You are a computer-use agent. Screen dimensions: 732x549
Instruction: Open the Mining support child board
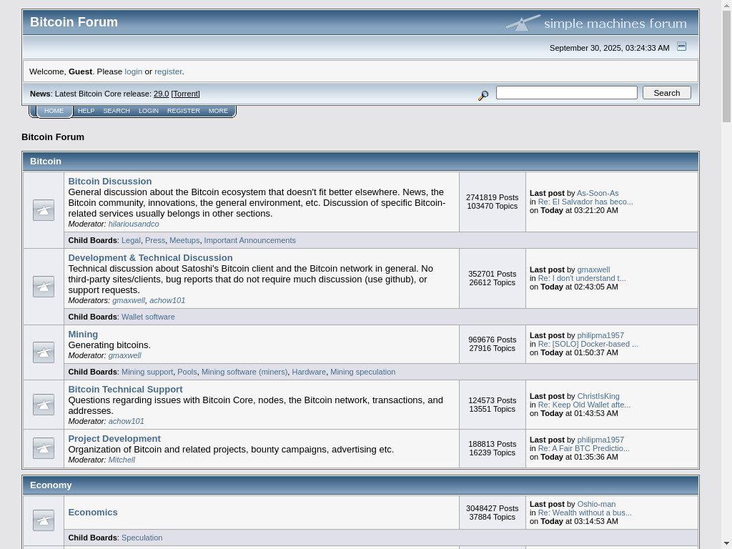pos(147,372)
